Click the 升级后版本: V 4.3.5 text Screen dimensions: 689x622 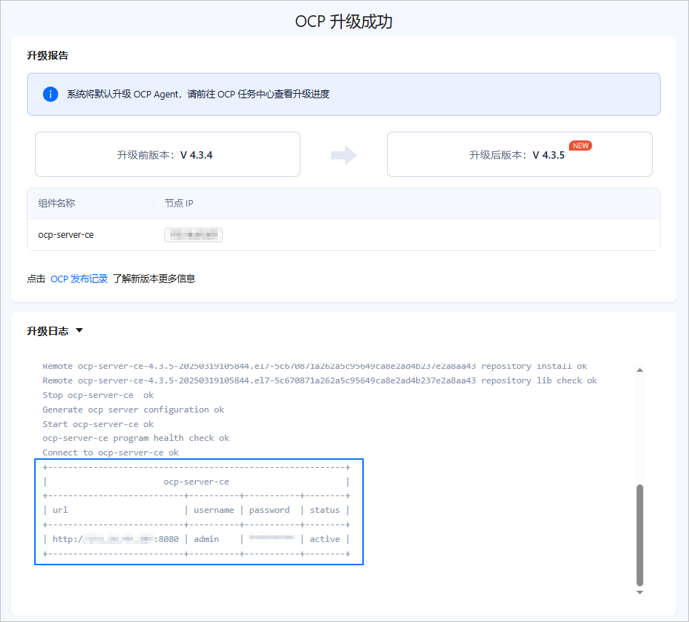pos(517,155)
